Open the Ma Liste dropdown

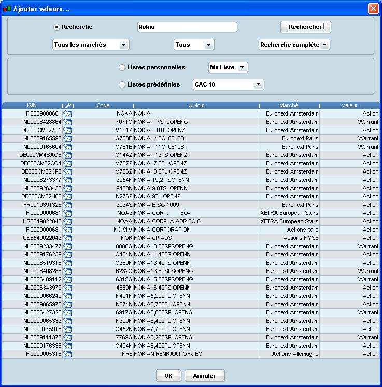(228, 67)
